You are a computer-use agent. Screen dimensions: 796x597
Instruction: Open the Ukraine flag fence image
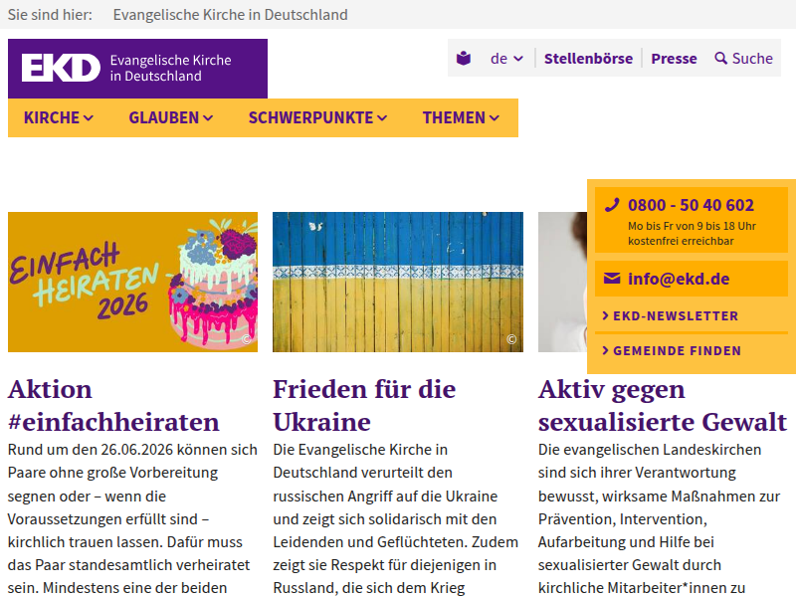click(398, 282)
